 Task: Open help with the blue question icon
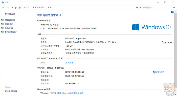pos(172,12)
